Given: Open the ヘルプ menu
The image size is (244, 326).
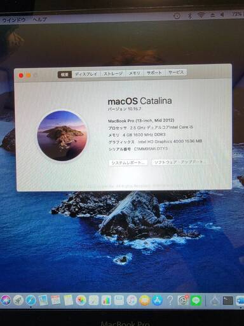Looking at the screenshot, I should [x=39, y=20].
